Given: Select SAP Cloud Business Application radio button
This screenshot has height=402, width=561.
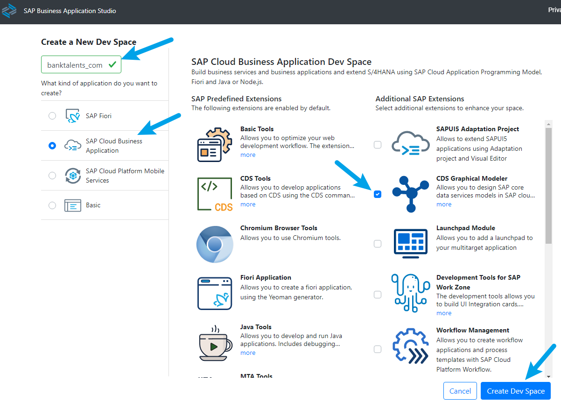Looking at the screenshot, I should coord(52,146).
